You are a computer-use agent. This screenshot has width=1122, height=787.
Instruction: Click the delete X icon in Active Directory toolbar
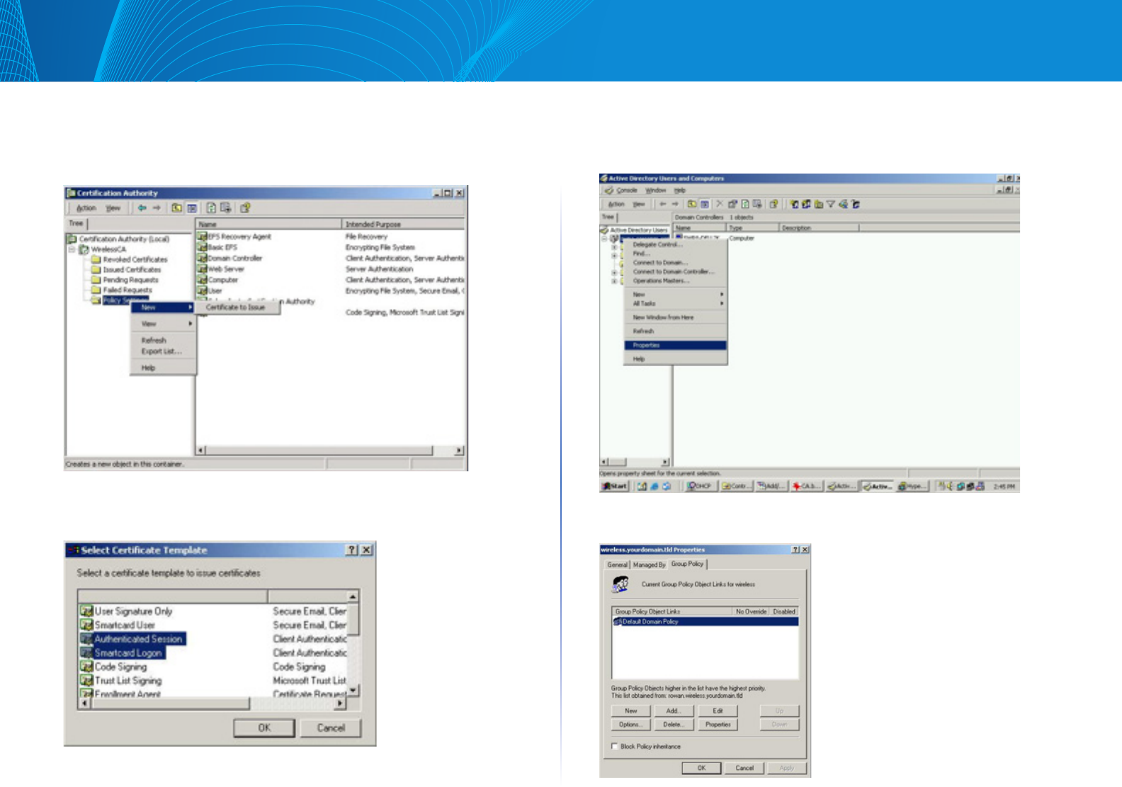click(720, 205)
